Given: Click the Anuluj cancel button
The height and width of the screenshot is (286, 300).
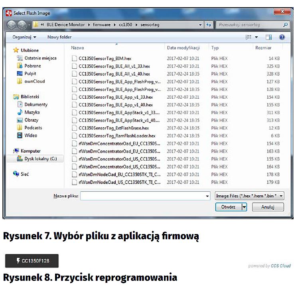Looking at the screenshot, I should (268, 207).
